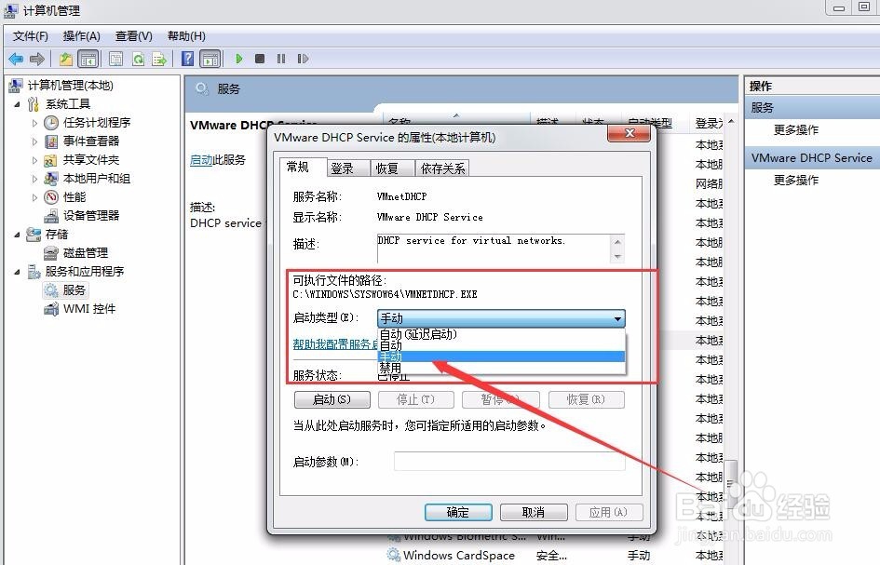The height and width of the screenshot is (565, 880).
Task: Collapse the 服务和应用程序 node arrow
Action: (x=17, y=272)
